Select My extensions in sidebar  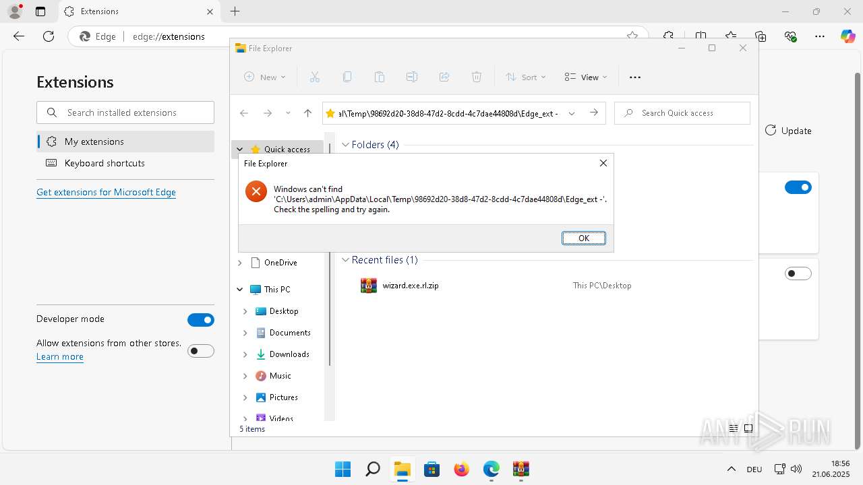coord(125,141)
